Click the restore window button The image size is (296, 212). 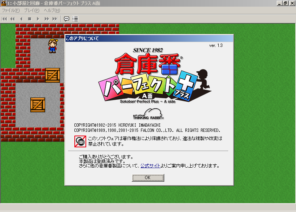285,3
